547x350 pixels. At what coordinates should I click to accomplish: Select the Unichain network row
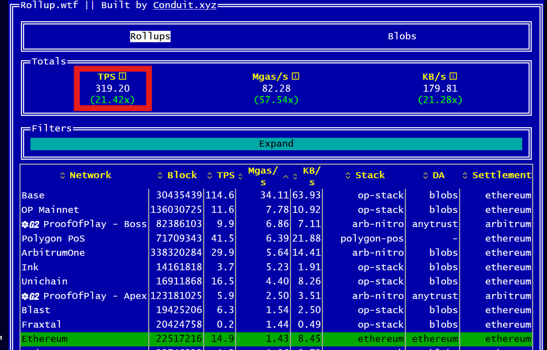pyautogui.click(x=276, y=281)
